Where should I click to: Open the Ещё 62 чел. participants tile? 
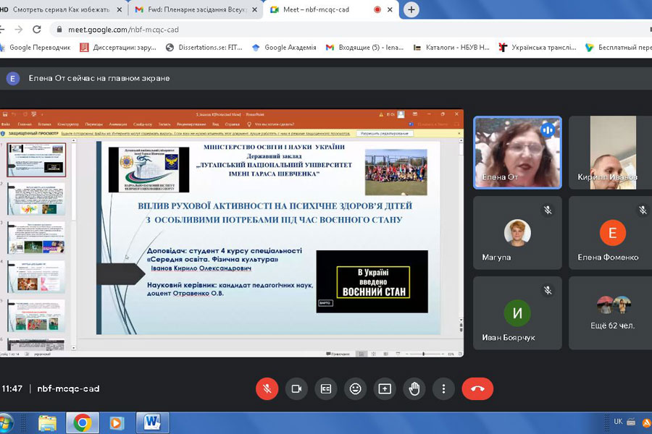[611, 312]
